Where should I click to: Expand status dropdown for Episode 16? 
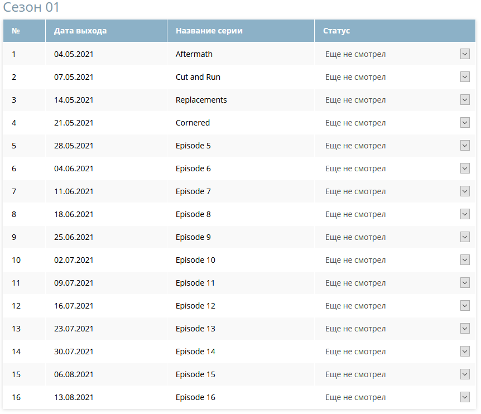click(x=465, y=397)
